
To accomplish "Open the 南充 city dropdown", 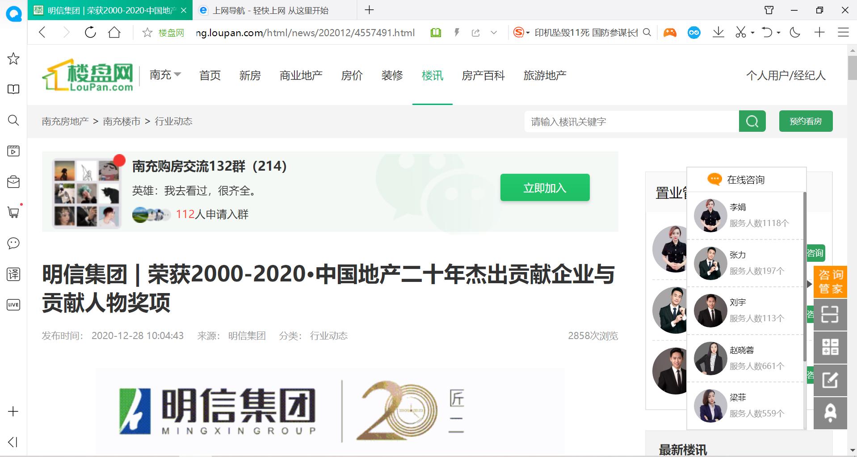I will (x=165, y=75).
